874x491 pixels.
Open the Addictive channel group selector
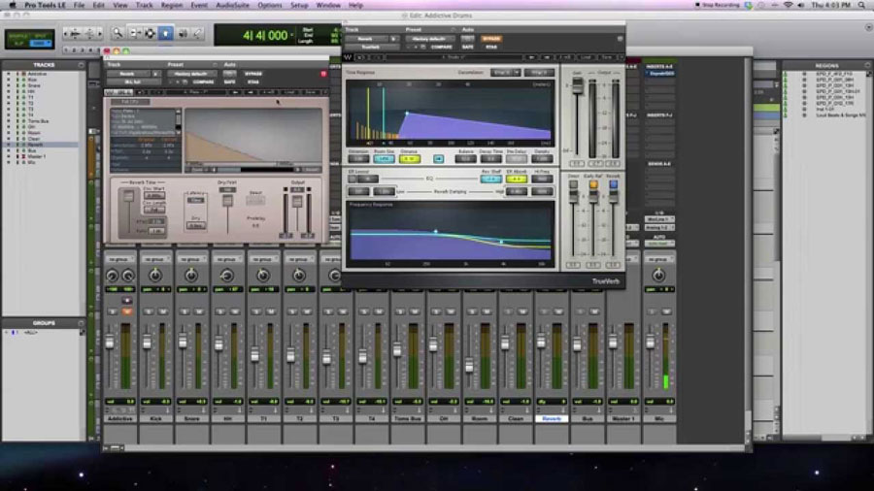[119, 259]
